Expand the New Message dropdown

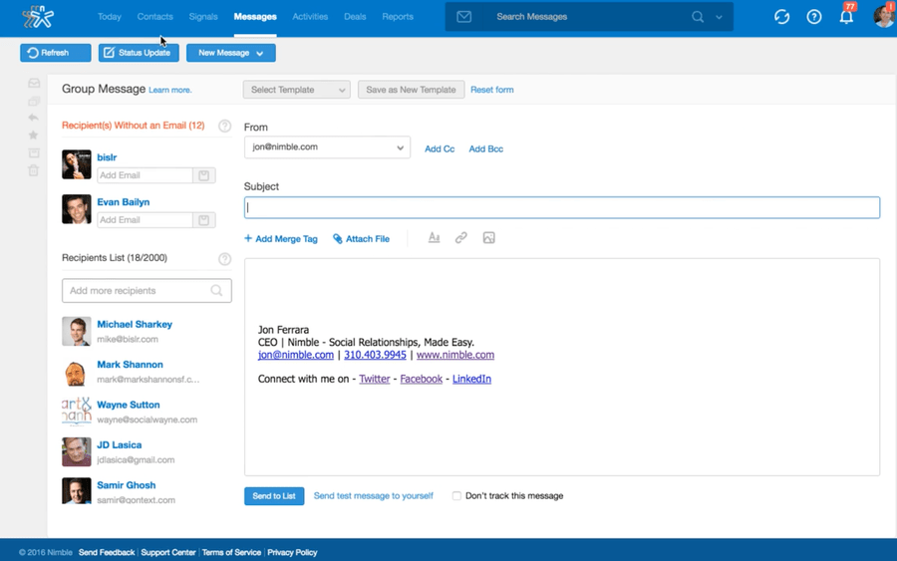point(231,53)
